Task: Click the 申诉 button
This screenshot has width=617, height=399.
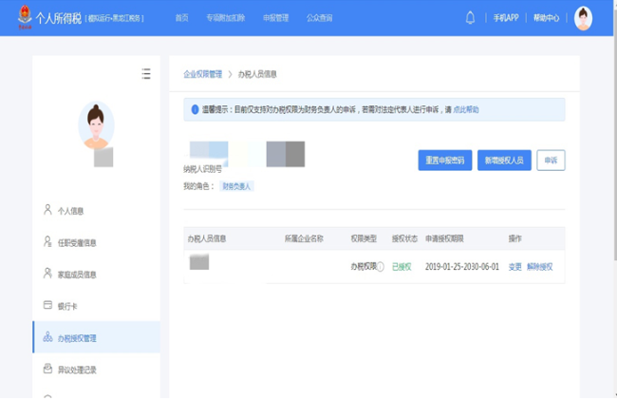Action: (551, 161)
